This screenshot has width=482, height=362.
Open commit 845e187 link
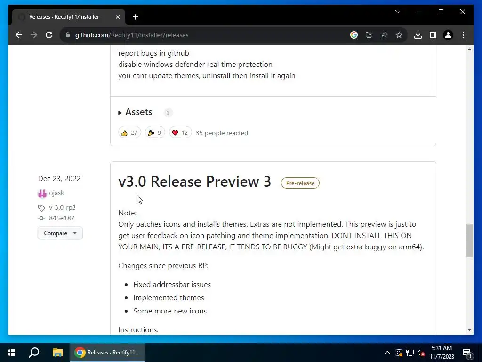pyautogui.click(x=62, y=218)
